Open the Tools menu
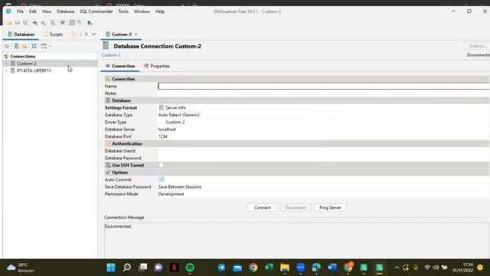 click(x=123, y=11)
